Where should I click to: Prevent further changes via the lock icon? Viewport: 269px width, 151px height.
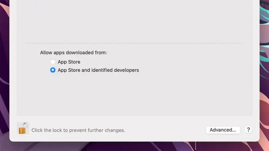click(23, 128)
